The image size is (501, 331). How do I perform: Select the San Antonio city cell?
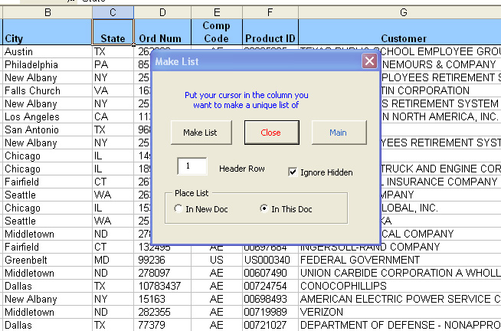[x=47, y=129]
